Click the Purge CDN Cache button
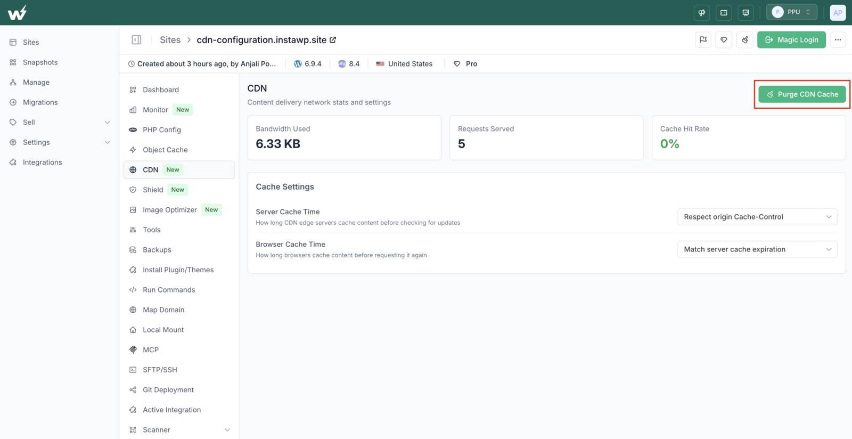 tap(802, 94)
